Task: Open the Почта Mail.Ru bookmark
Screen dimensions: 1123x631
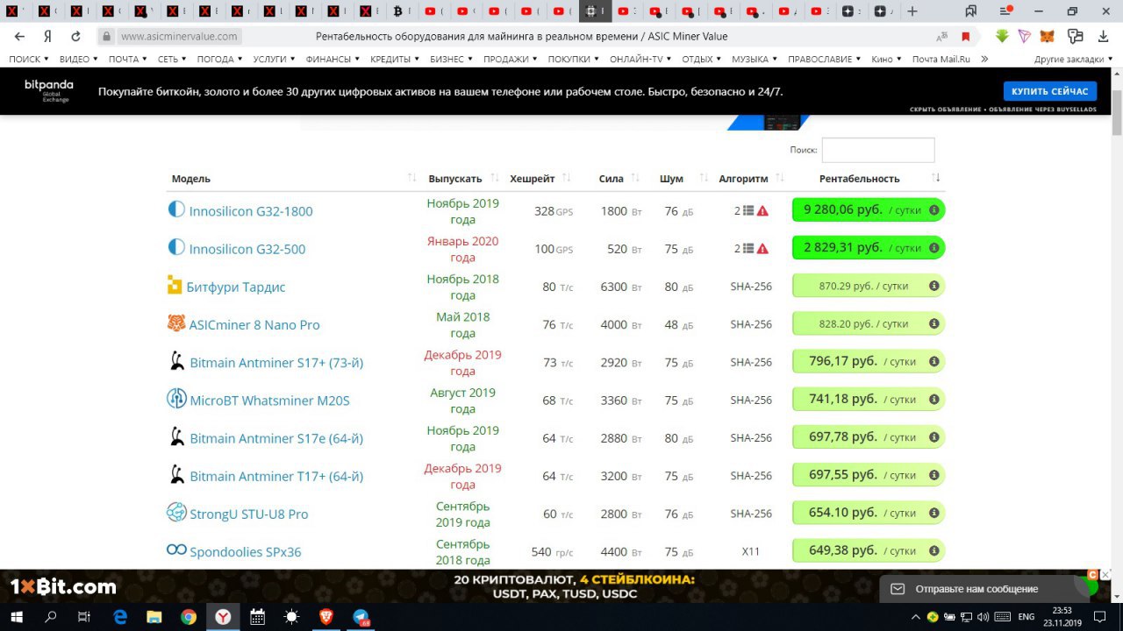Action: pos(941,59)
